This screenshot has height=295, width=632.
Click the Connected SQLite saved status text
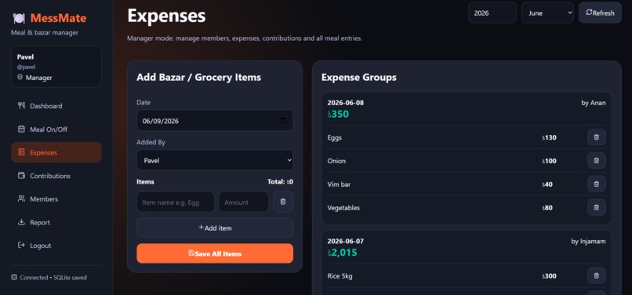click(53, 277)
